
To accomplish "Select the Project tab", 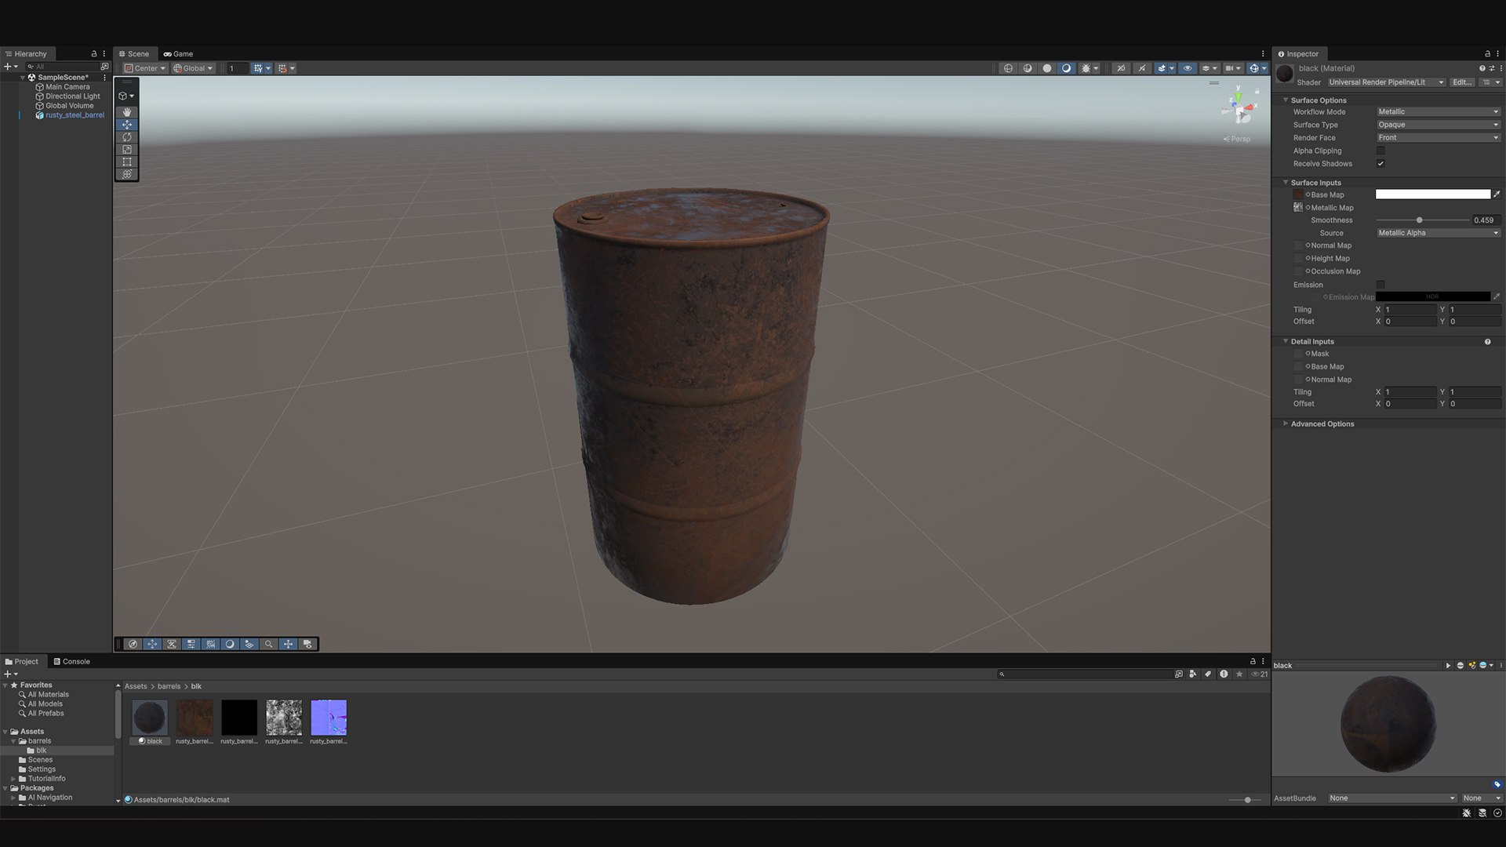I will point(22,662).
